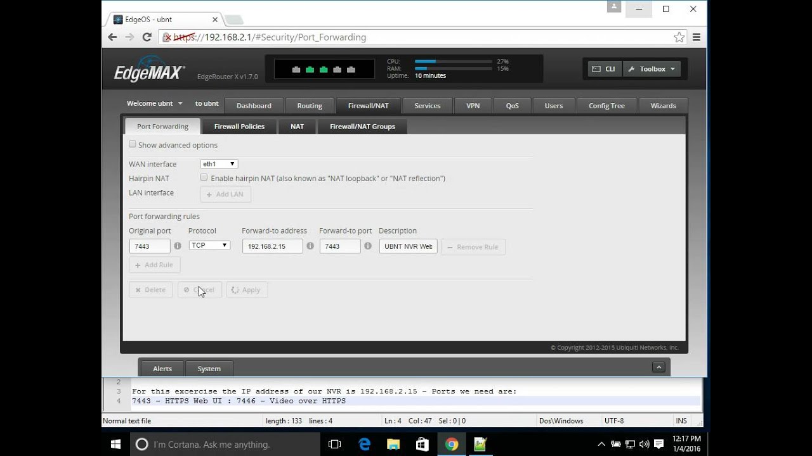Viewport: 812px width, 456px height.
Task: Click the Delete button
Action: tap(150, 289)
